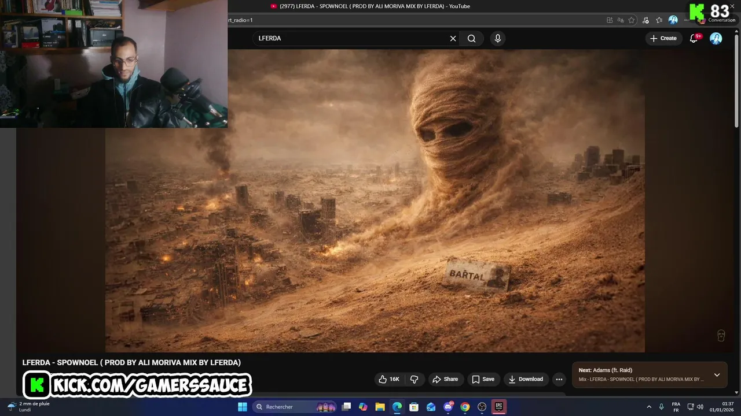Open the Windows Start menu
Screen dimensions: 741x416
(243, 407)
